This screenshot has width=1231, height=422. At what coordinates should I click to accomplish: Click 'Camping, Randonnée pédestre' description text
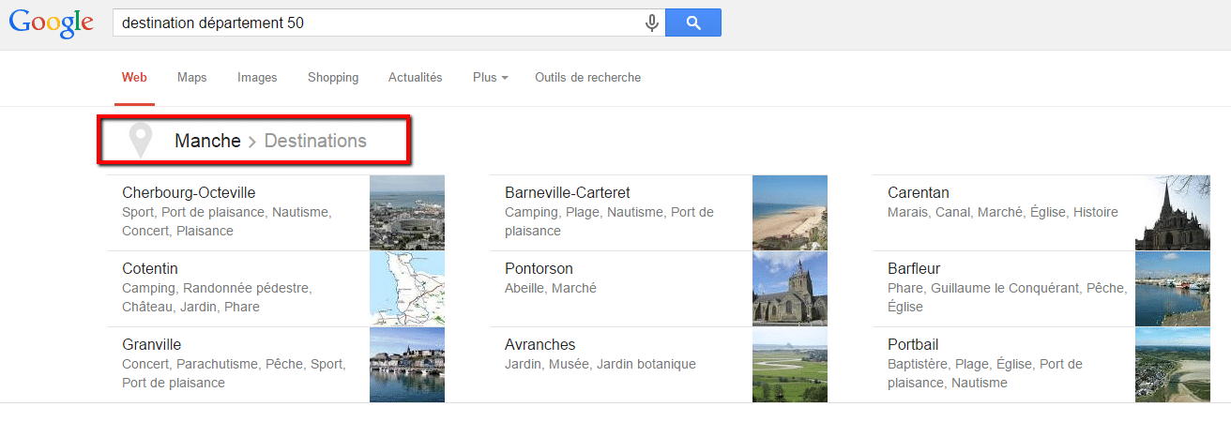click(x=217, y=288)
